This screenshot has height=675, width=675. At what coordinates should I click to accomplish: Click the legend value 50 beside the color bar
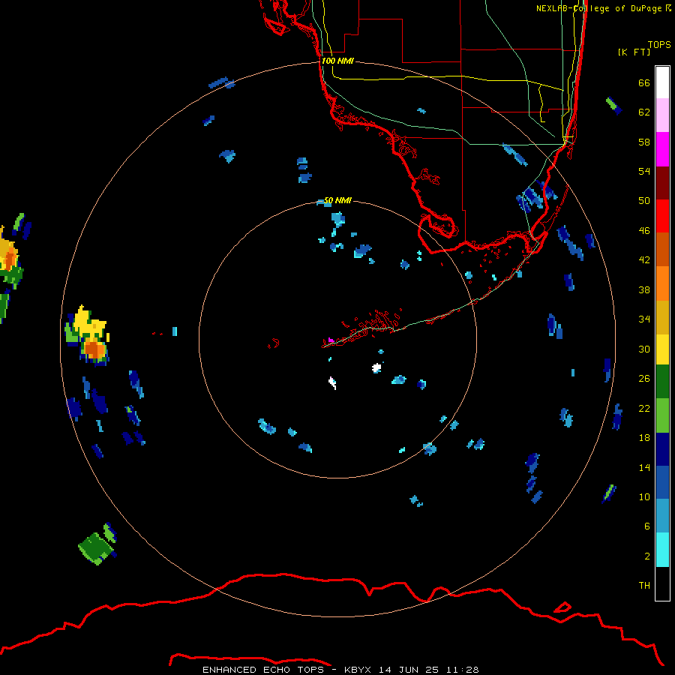pos(644,200)
